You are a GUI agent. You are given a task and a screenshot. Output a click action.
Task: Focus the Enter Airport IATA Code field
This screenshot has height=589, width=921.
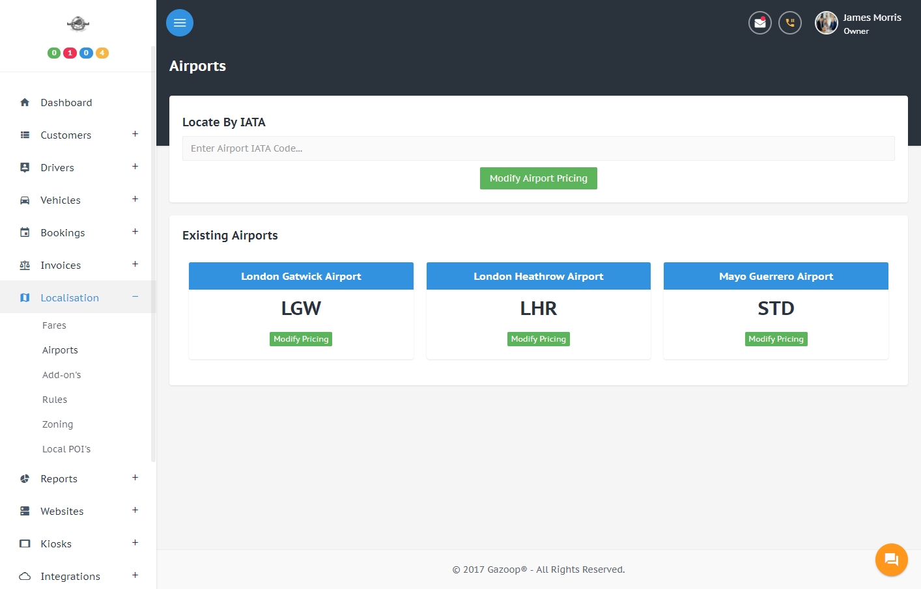point(539,148)
